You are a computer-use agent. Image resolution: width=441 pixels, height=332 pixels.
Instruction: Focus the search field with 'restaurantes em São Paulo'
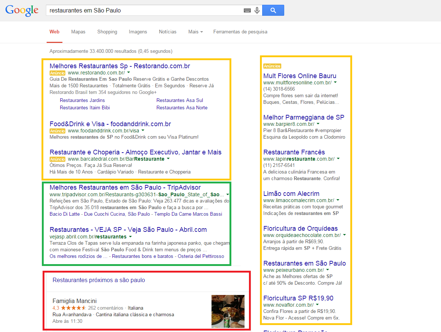145,10
